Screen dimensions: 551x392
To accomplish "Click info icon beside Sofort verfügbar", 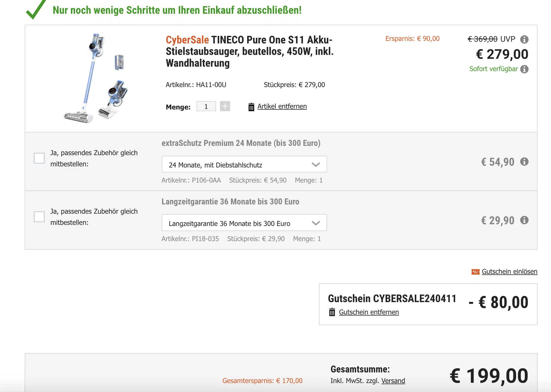I will [524, 69].
